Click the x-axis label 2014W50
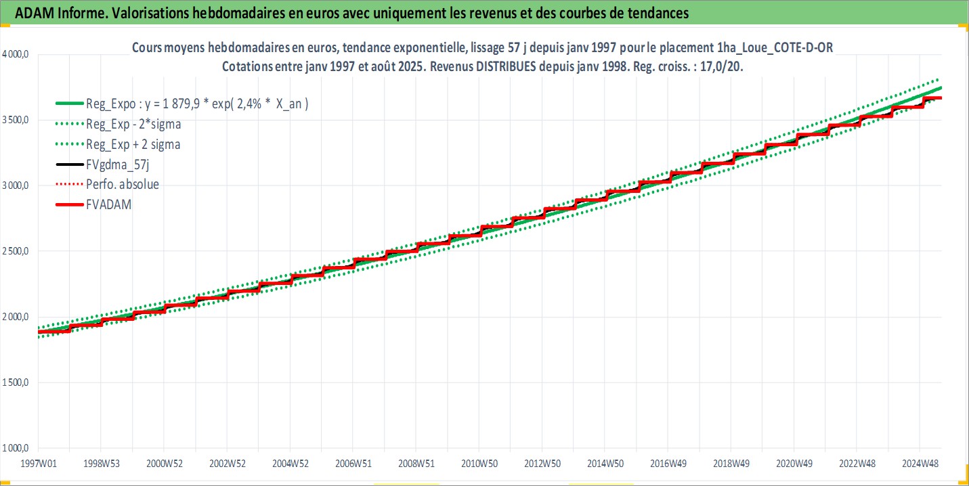This screenshot has height=486, width=969. (x=605, y=464)
